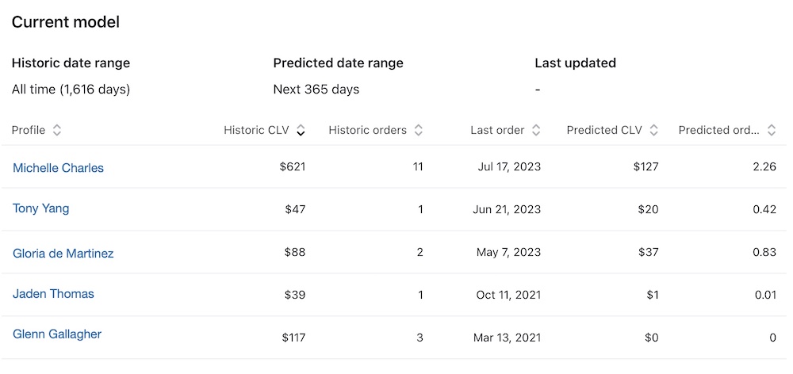
Task: Sort by the Historic CLV arrow icon
Action: pos(301,131)
